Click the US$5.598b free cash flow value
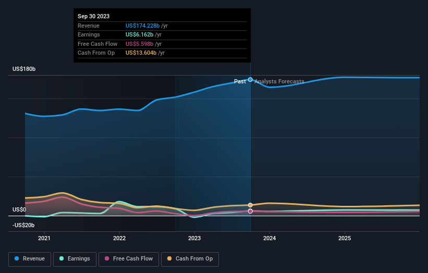 (x=140, y=44)
